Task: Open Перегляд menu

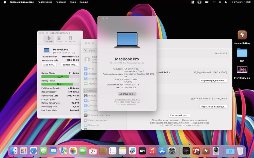Action: point(61,2)
